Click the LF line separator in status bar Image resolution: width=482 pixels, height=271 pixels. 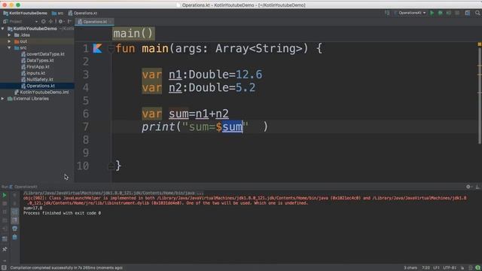[436, 268]
